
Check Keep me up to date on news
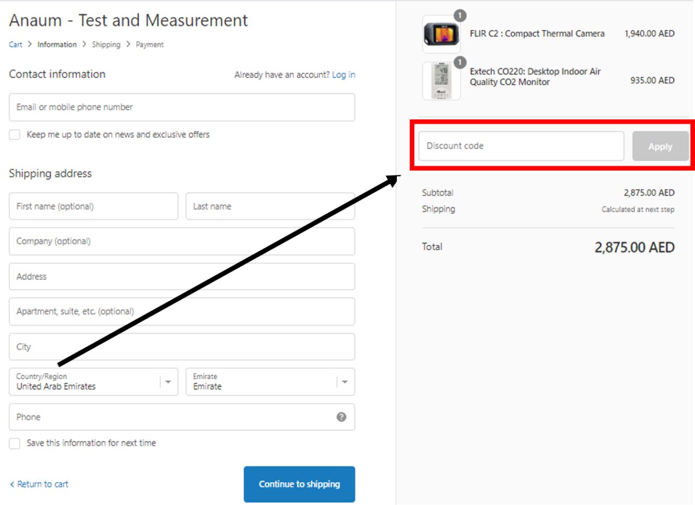tap(15, 135)
